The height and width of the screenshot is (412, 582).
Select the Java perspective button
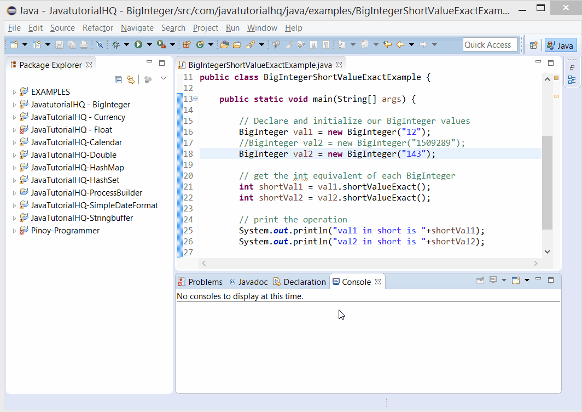[560, 45]
